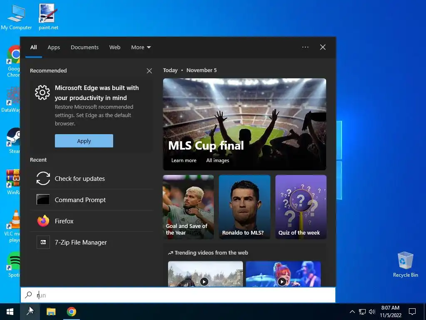Open the Steam desktop shortcut

coord(14,141)
